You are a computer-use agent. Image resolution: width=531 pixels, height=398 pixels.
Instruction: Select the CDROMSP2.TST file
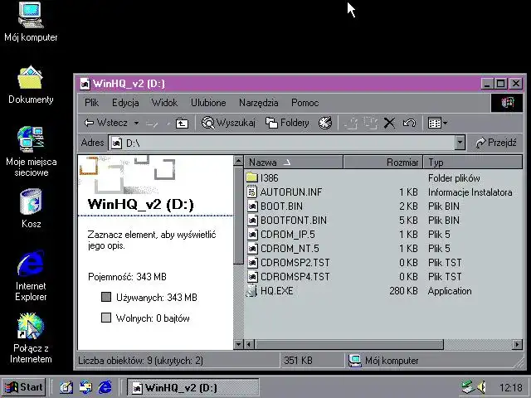click(289, 263)
